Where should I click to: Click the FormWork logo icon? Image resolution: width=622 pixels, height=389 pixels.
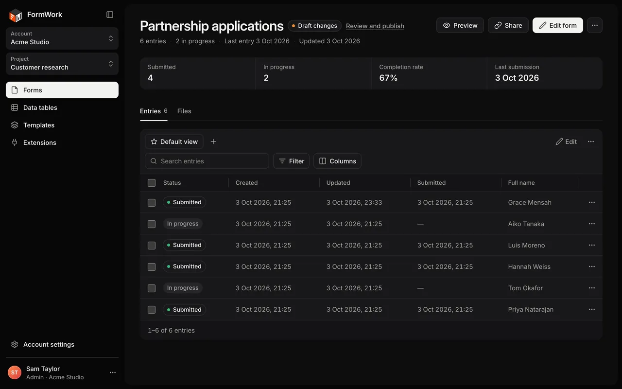click(16, 15)
